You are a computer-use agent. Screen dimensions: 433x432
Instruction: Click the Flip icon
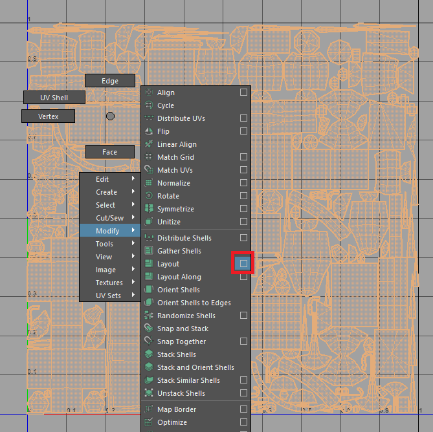149,131
